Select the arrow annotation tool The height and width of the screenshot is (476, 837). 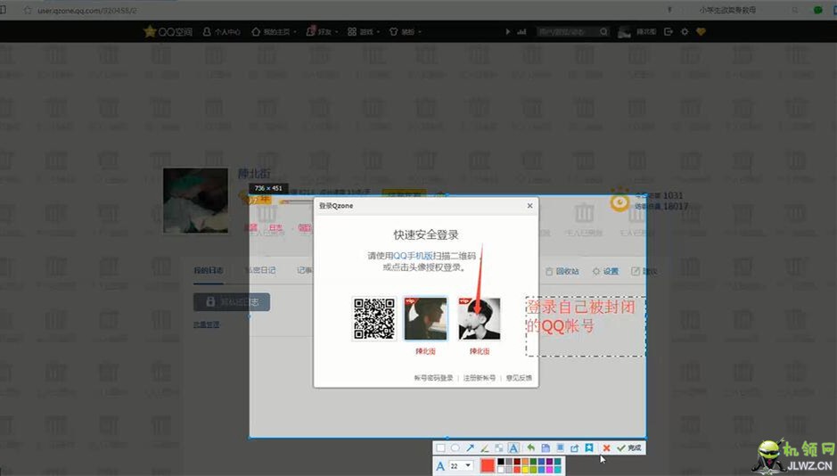pyautogui.click(x=471, y=447)
